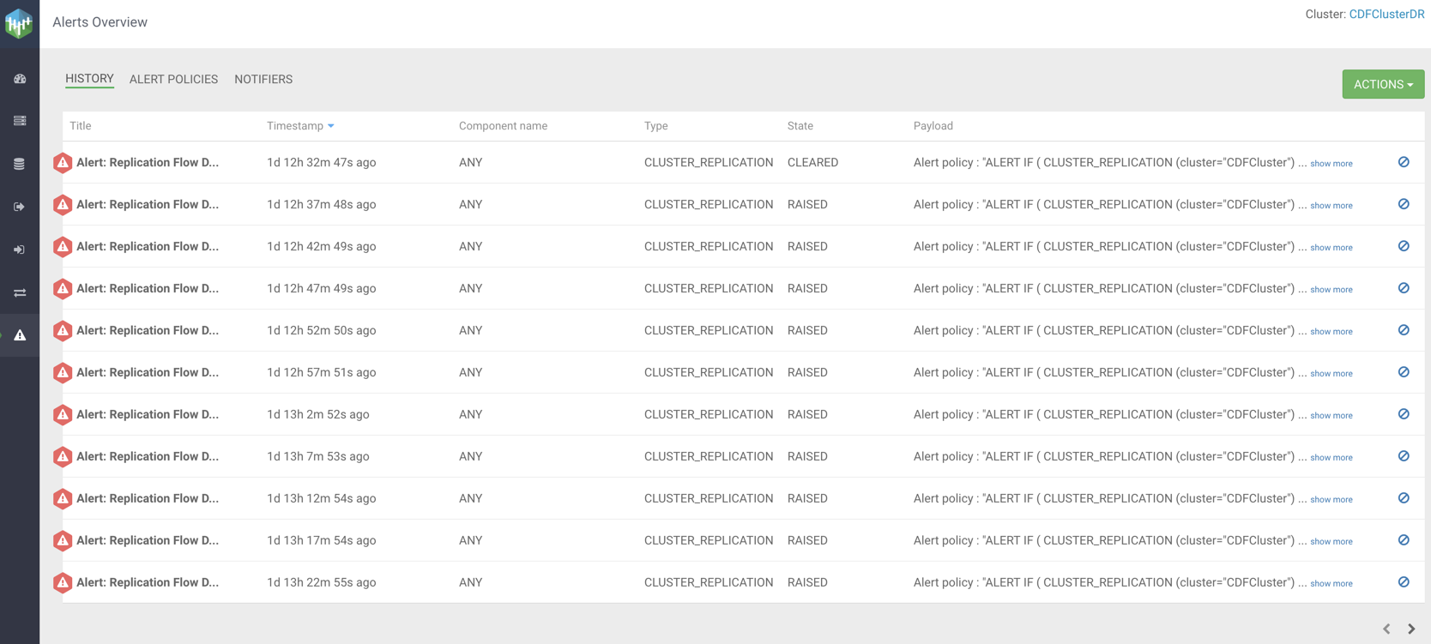Go to the next page of alerts

click(x=1411, y=629)
